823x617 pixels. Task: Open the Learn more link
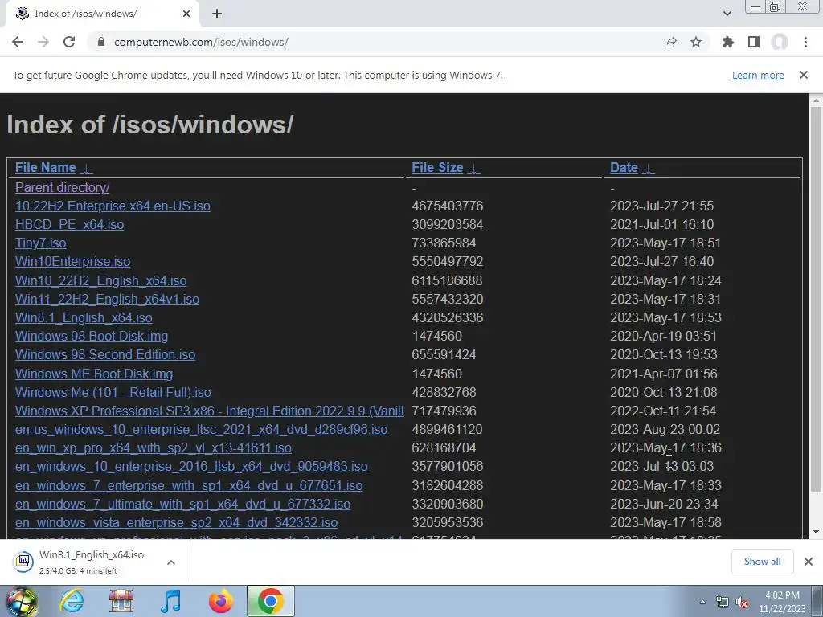[758, 75]
